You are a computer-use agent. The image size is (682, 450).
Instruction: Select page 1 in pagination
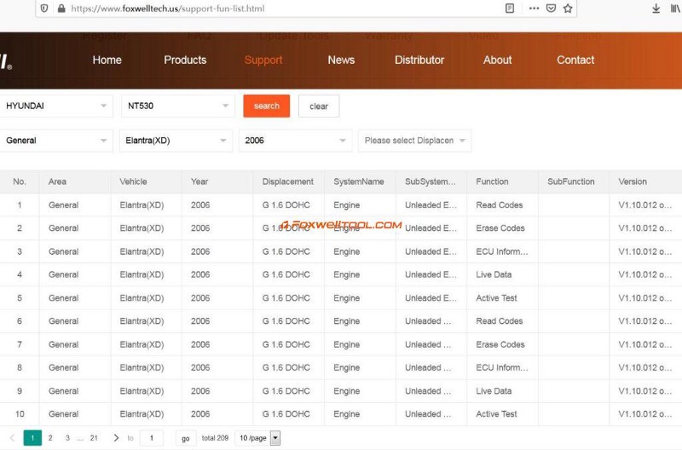coord(32,438)
